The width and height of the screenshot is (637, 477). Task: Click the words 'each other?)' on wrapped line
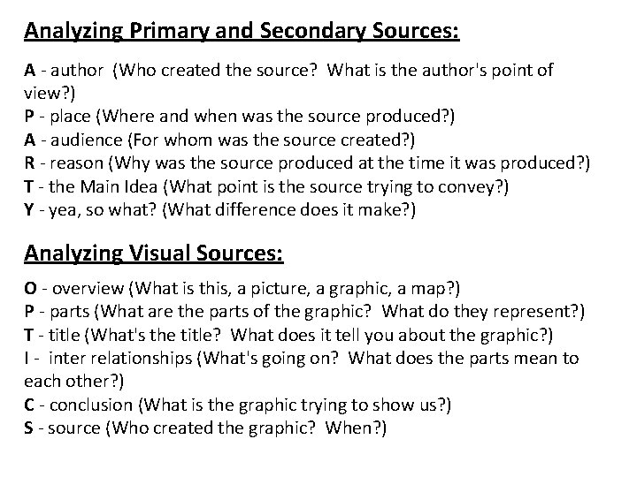point(73,382)
